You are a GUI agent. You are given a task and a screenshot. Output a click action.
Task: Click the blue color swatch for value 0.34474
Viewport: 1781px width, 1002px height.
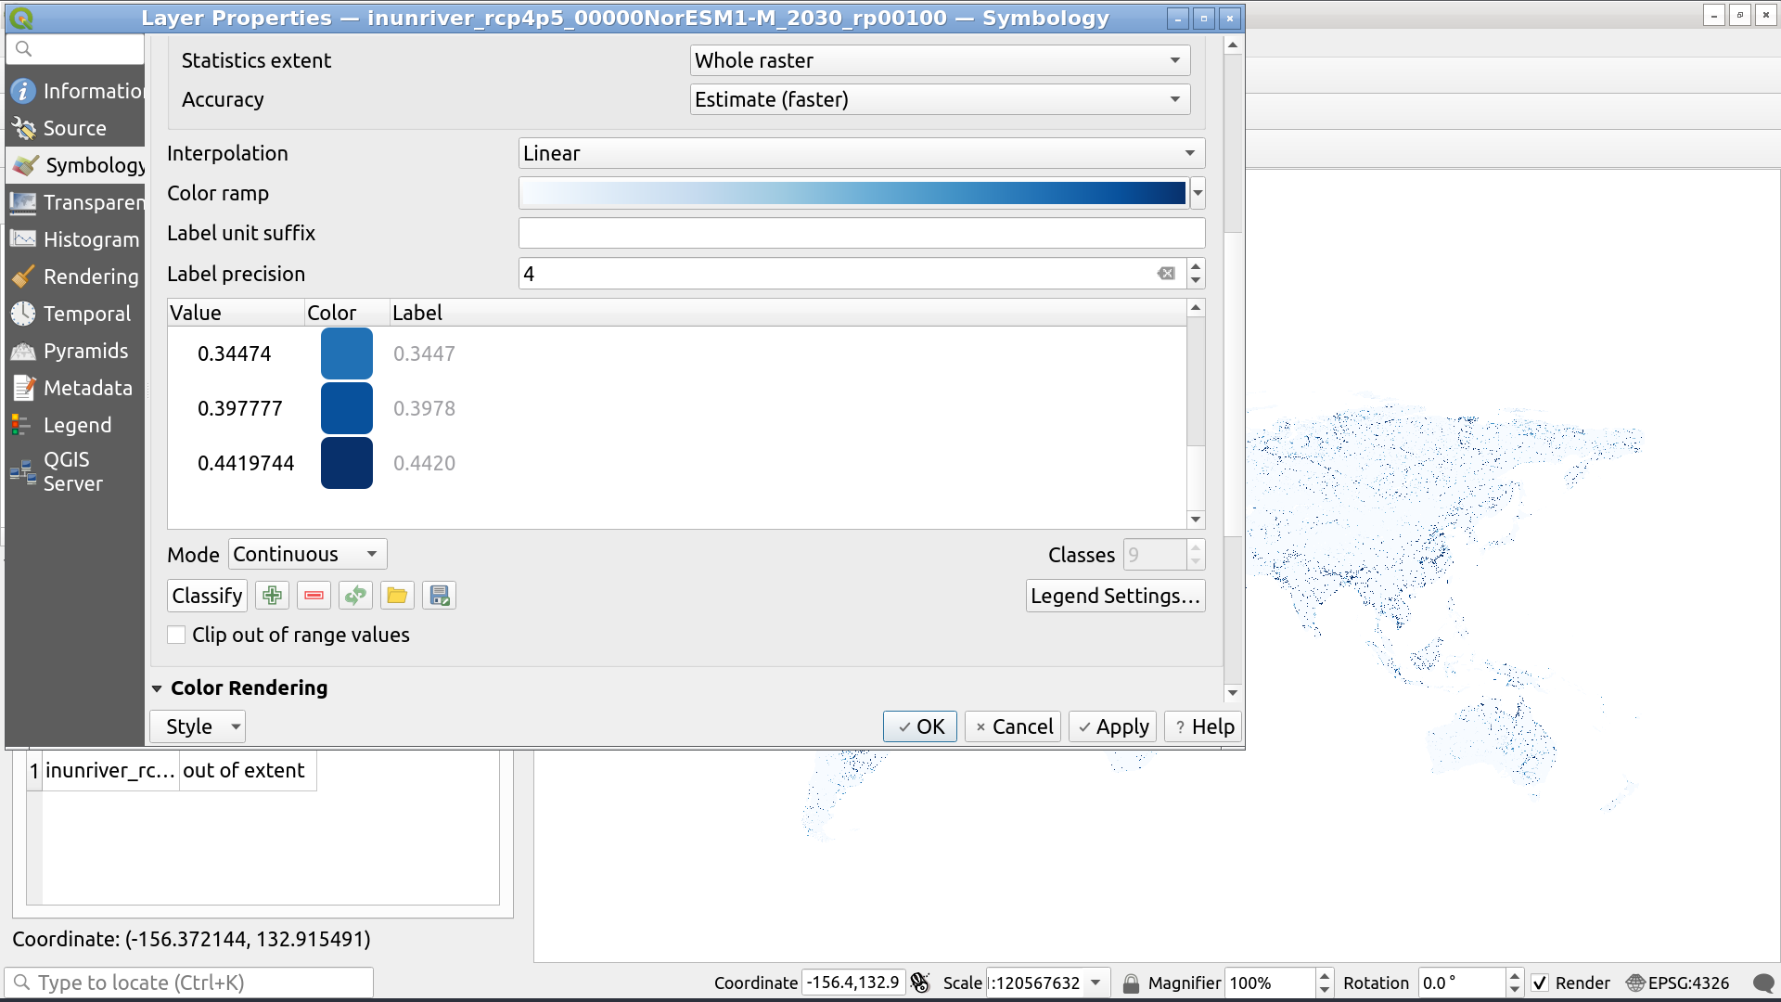pos(344,353)
